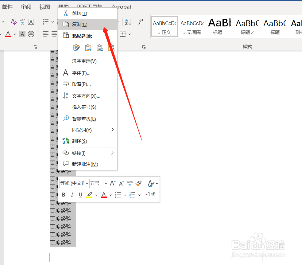Click the 样式 button on the mini toolbar
302x265 pixels.
coord(151,194)
